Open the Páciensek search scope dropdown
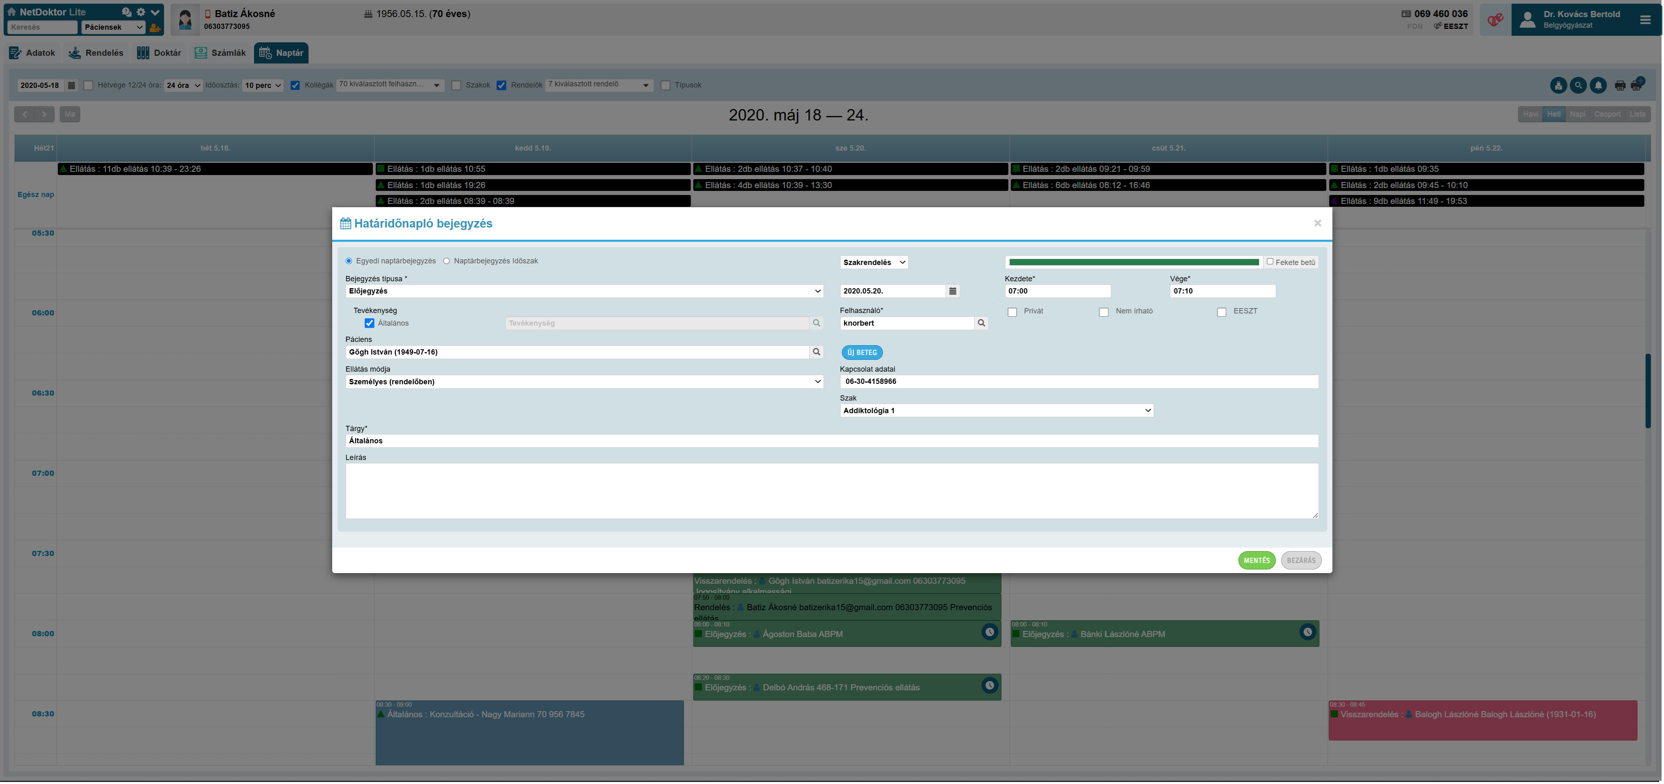 [x=114, y=27]
